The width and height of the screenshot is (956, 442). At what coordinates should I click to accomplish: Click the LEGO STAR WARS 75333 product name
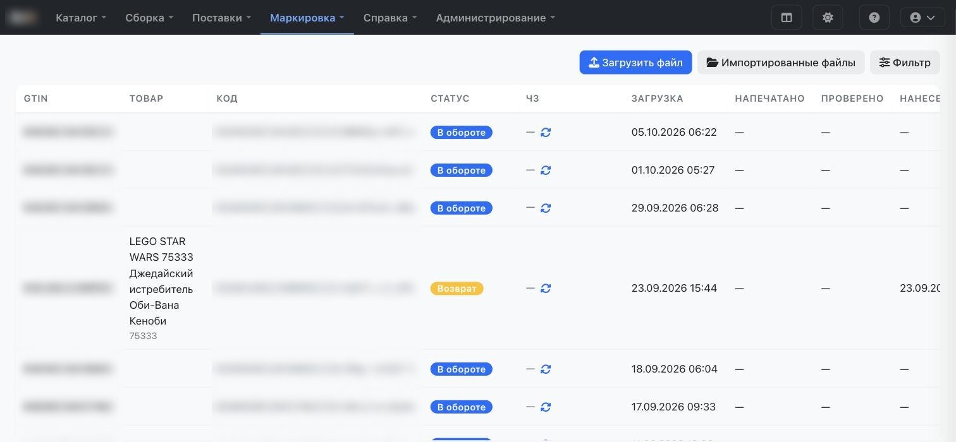point(161,281)
